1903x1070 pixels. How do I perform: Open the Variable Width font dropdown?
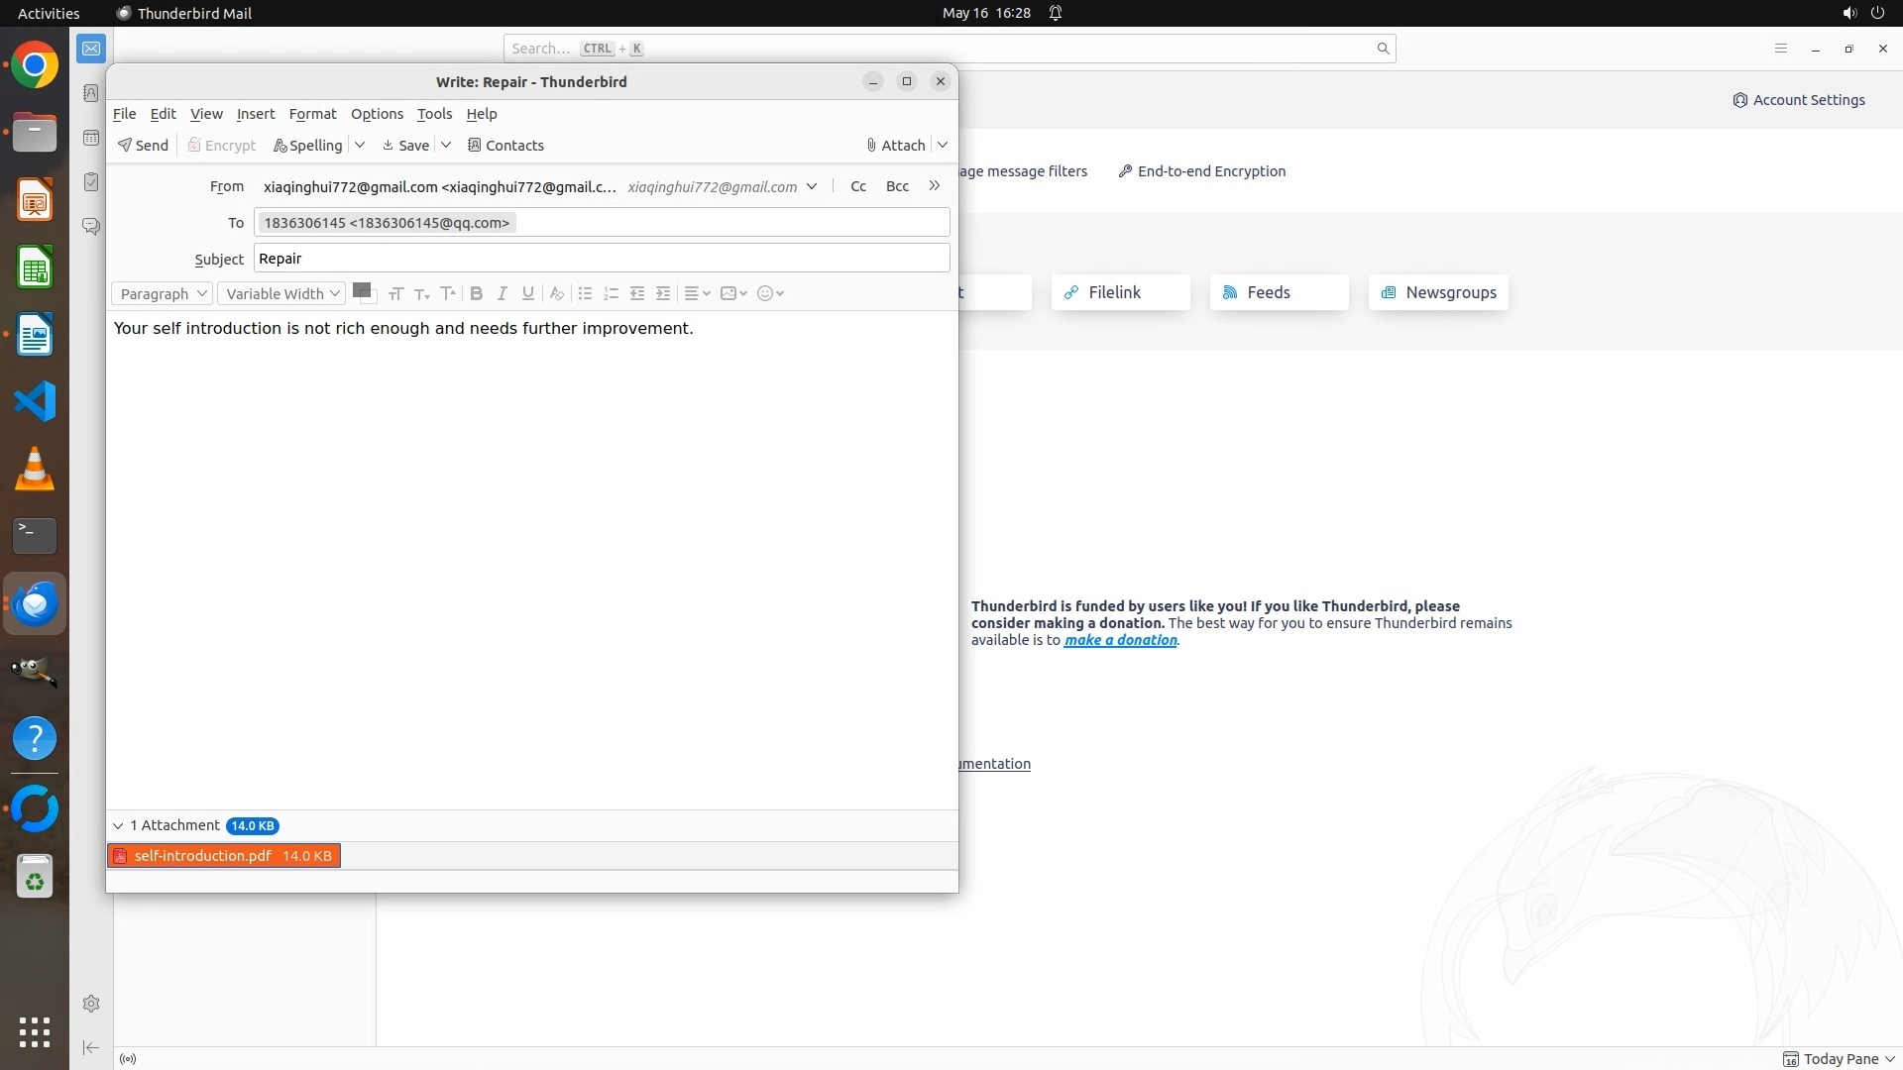click(281, 293)
